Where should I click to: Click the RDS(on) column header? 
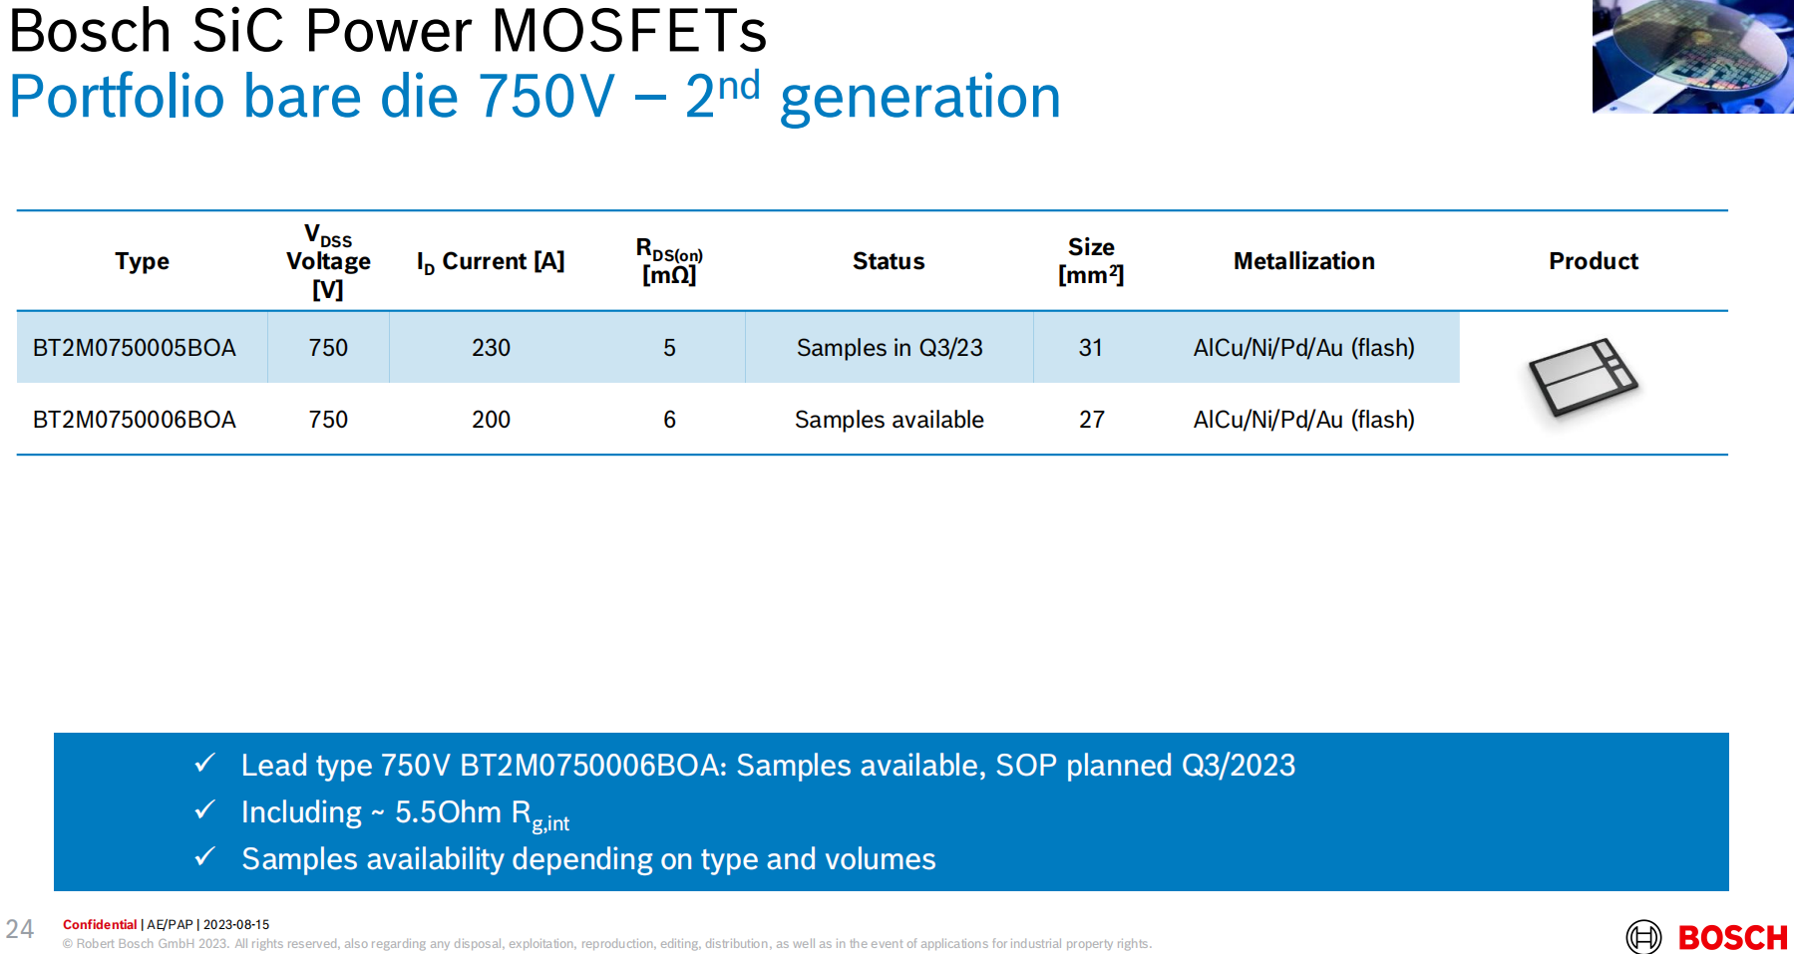coord(669,261)
